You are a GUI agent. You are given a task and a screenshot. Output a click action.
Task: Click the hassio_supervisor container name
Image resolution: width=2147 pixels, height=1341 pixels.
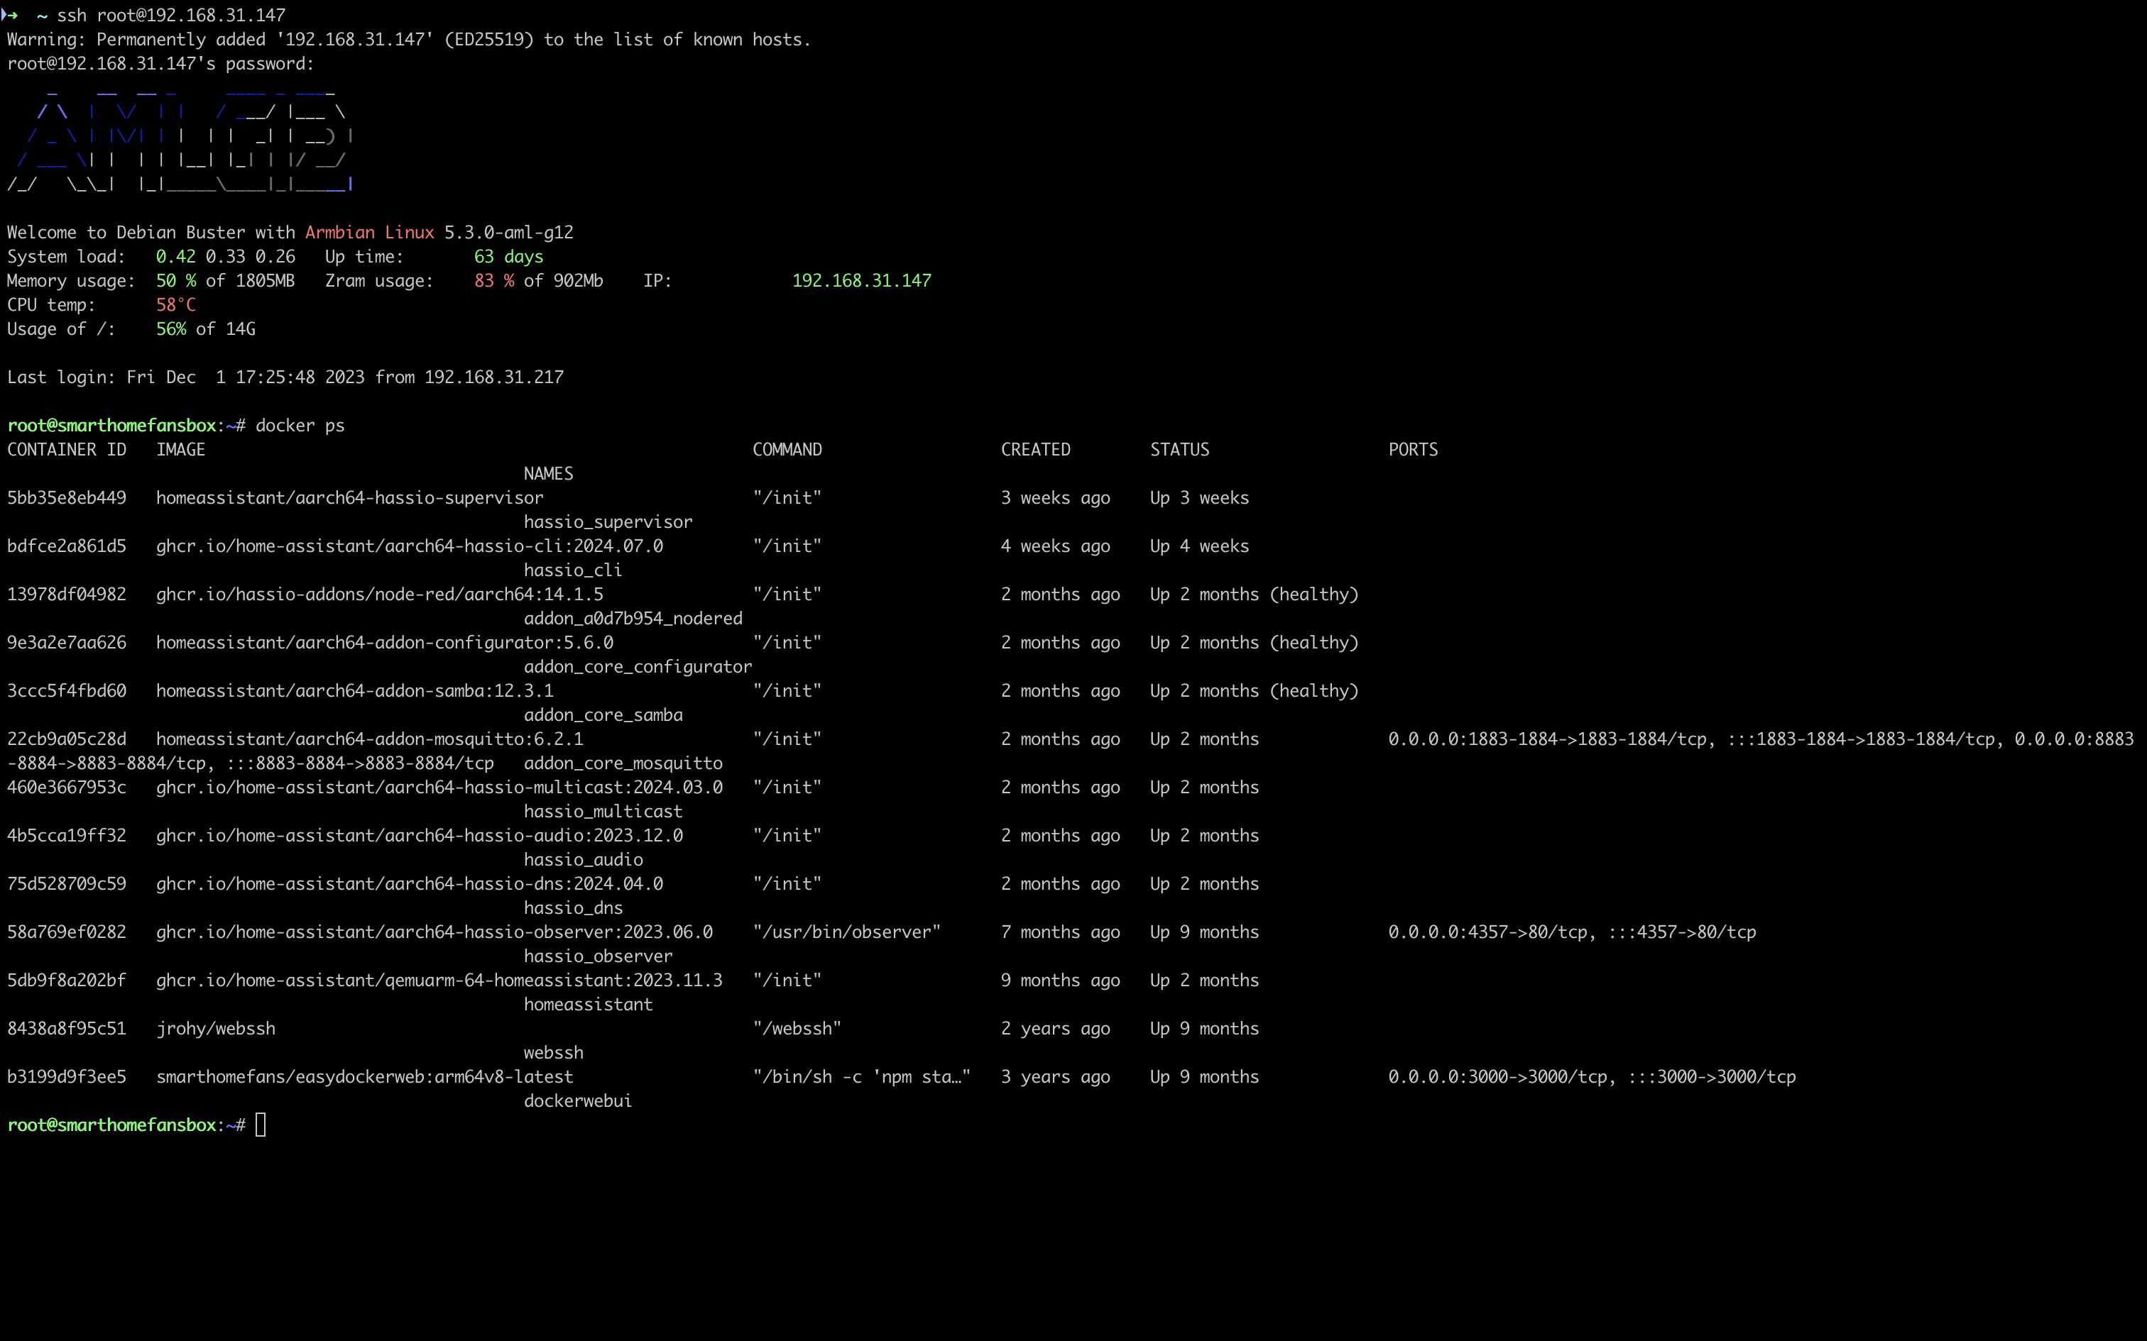tap(608, 521)
